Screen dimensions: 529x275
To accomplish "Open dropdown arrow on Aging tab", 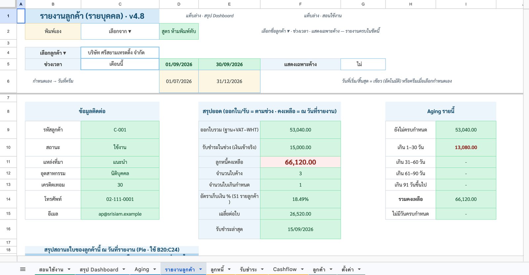I will 155,269.
